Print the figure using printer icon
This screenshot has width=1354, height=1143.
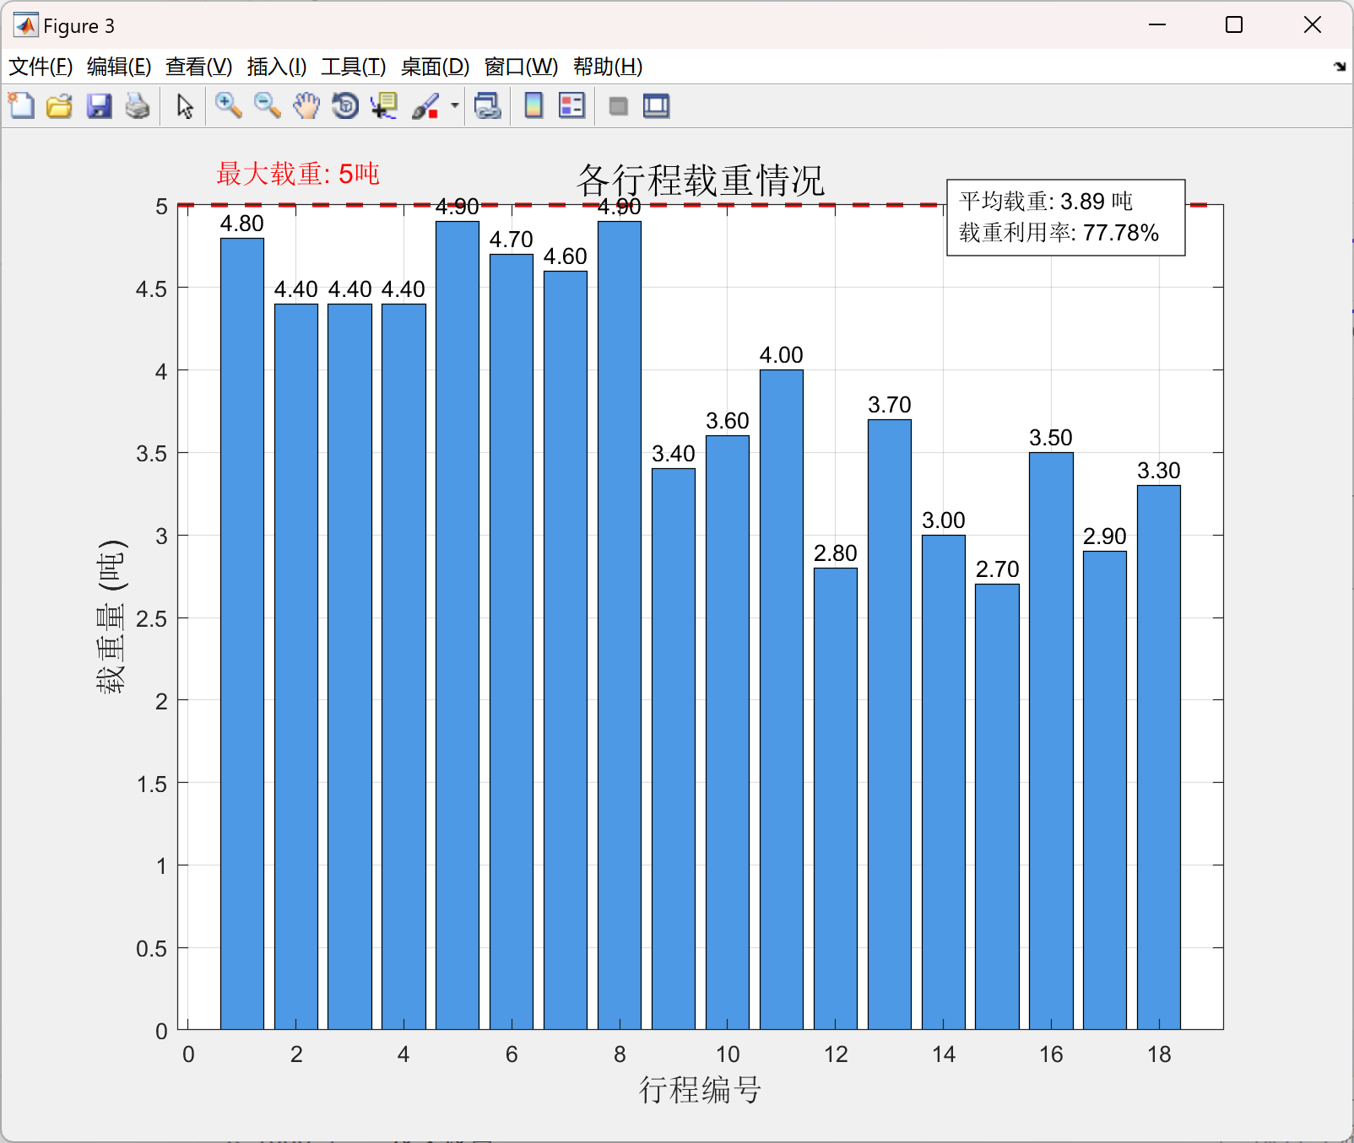(x=138, y=105)
